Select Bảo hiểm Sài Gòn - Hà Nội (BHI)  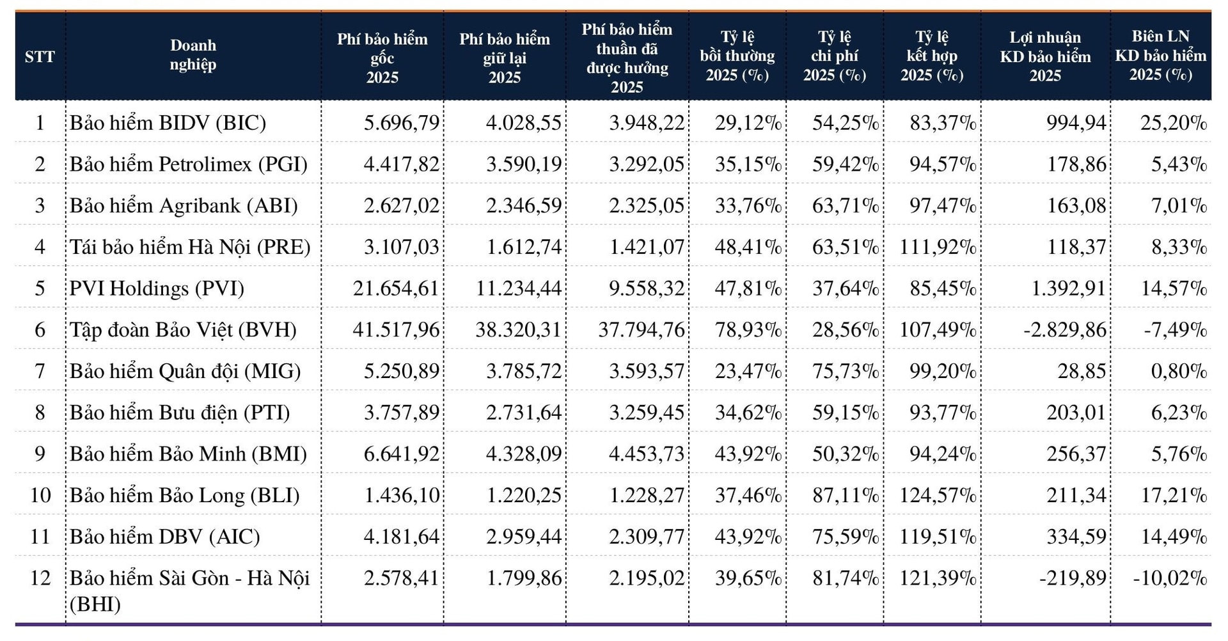click(189, 590)
